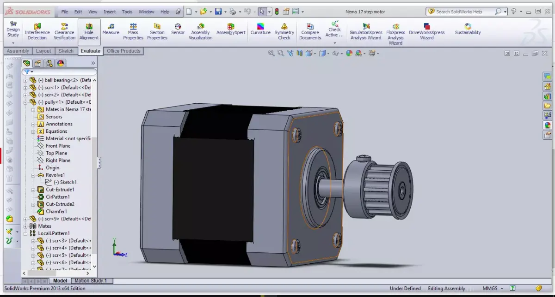Expand the panel tabs double chevron

(x=93, y=63)
